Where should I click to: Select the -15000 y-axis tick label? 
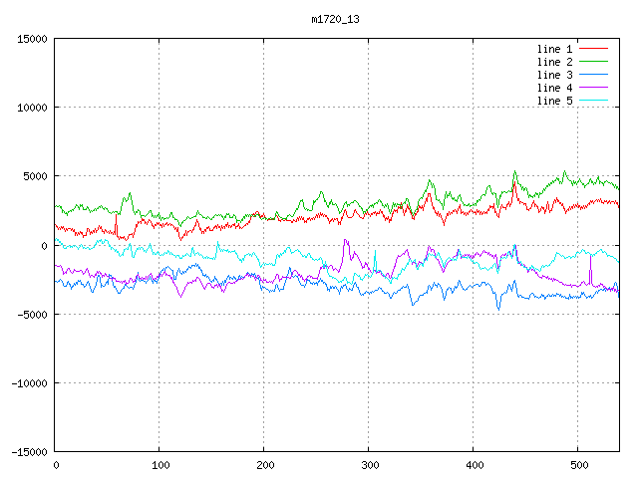click(x=28, y=452)
